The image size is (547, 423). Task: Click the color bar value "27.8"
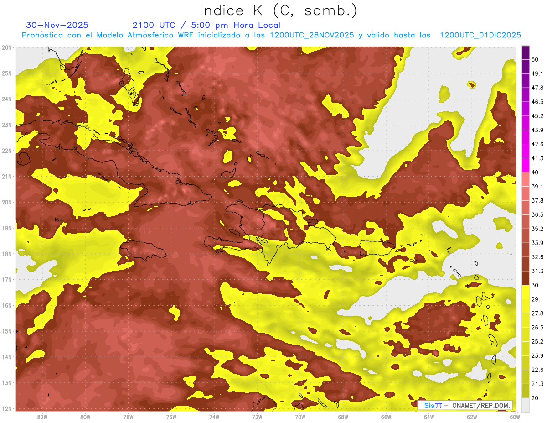click(x=537, y=313)
